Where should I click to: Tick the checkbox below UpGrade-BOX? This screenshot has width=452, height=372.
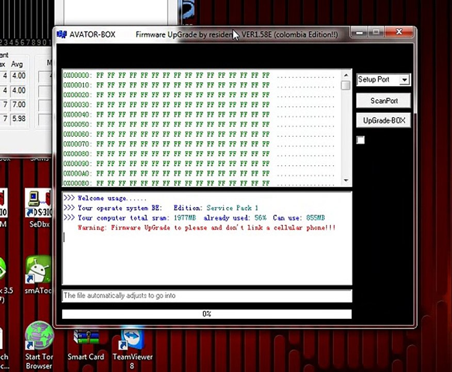click(x=360, y=140)
